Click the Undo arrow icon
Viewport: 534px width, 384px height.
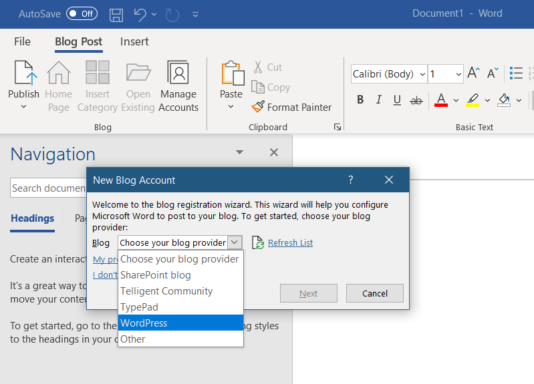(x=140, y=14)
